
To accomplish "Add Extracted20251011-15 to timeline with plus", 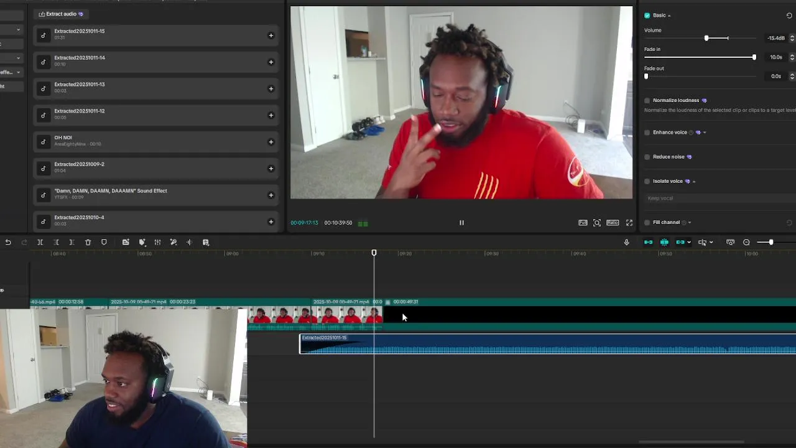I will (x=271, y=35).
